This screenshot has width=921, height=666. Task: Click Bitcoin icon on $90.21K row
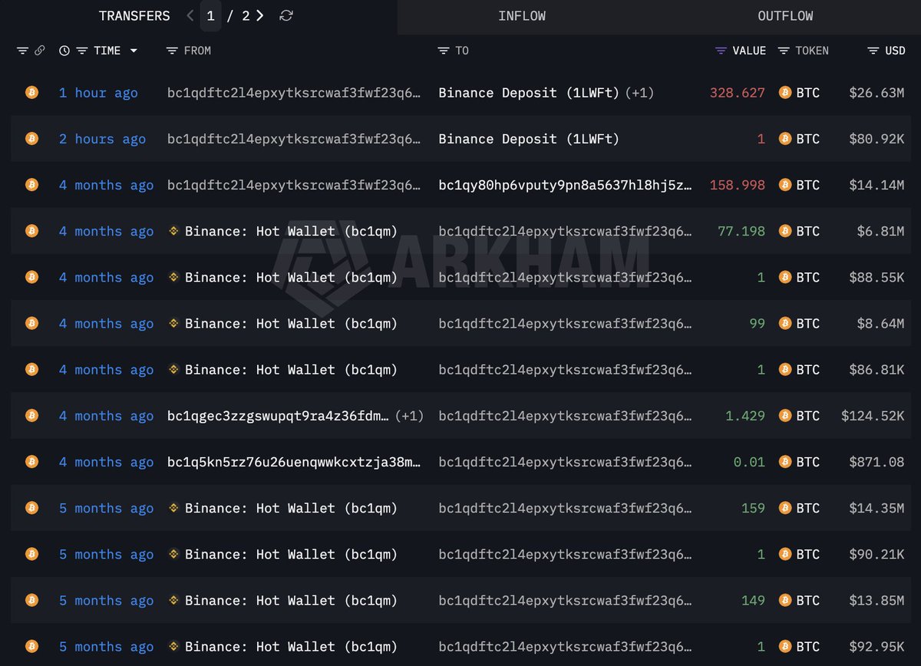(31, 553)
